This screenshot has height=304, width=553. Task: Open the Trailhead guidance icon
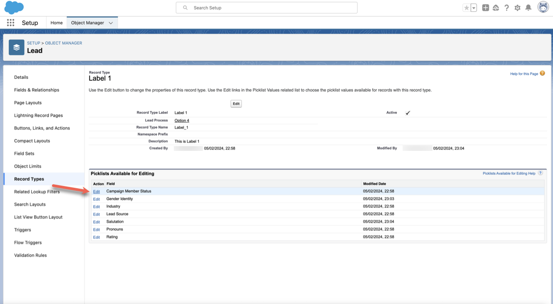point(496,8)
